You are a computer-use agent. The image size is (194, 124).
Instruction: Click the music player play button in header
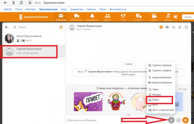pos(175,17)
